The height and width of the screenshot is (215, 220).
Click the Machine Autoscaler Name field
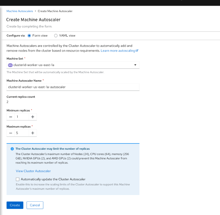(73, 87)
